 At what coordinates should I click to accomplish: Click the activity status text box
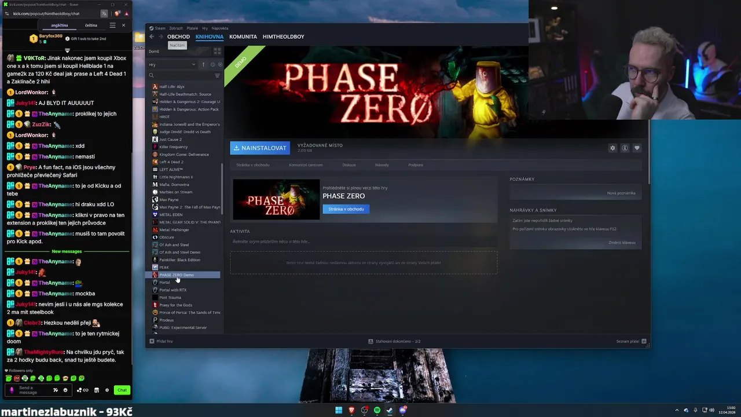(x=364, y=242)
